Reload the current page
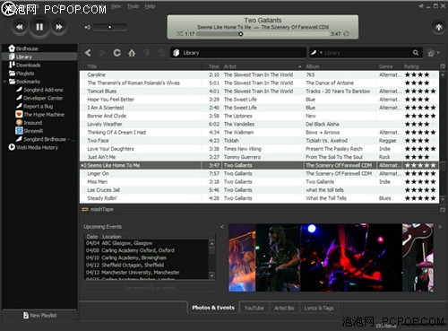 [x=116, y=53]
